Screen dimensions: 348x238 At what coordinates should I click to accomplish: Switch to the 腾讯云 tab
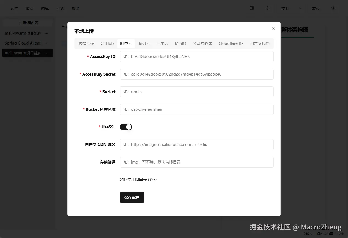point(144,43)
